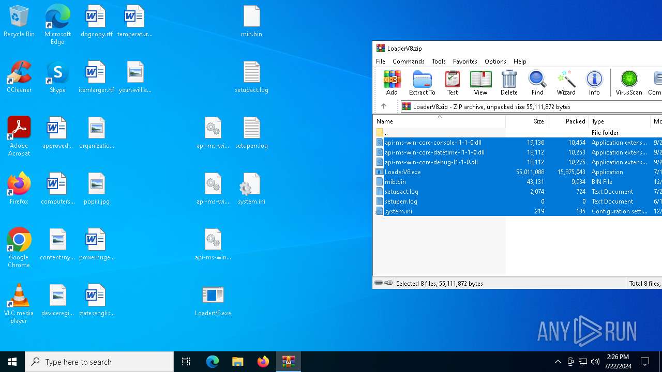Select setuperr.log on the desktop

point(251,133)
